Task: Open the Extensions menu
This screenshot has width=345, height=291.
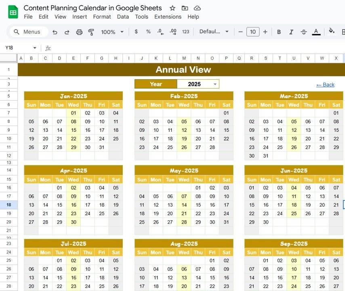Action: pyautogui.click(x=168, y=17)
